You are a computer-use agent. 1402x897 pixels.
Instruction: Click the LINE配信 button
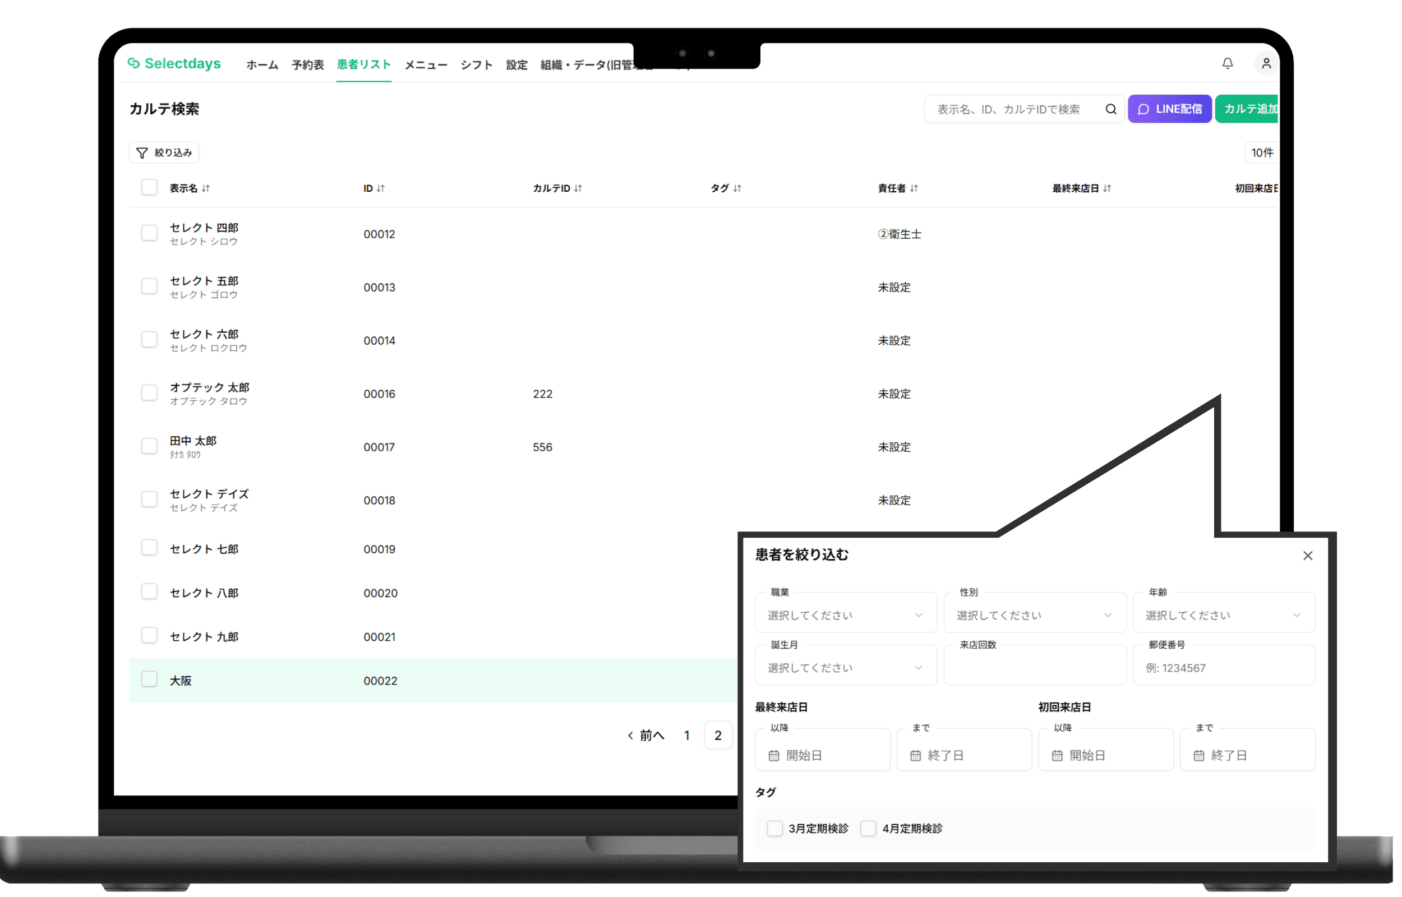[1169, 109]
